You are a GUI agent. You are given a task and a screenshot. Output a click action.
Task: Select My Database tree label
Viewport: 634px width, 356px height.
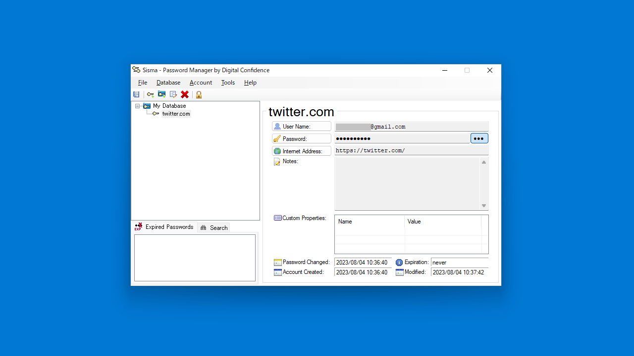[169, 106]
